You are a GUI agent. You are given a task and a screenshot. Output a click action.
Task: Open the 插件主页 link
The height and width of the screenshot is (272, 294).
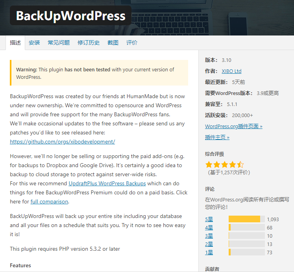[217, 137]
